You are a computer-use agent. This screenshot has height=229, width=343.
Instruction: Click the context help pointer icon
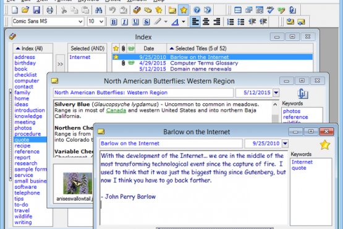(208, 10)
